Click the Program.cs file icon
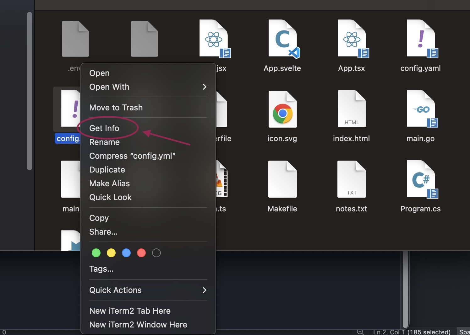The height and width of the screenshot is (335, 470). (421, 179)
